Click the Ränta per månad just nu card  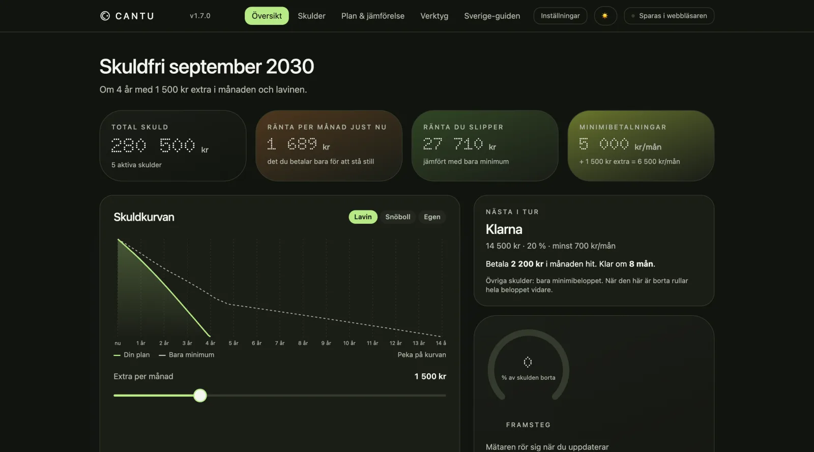click(x=329, y=146)
